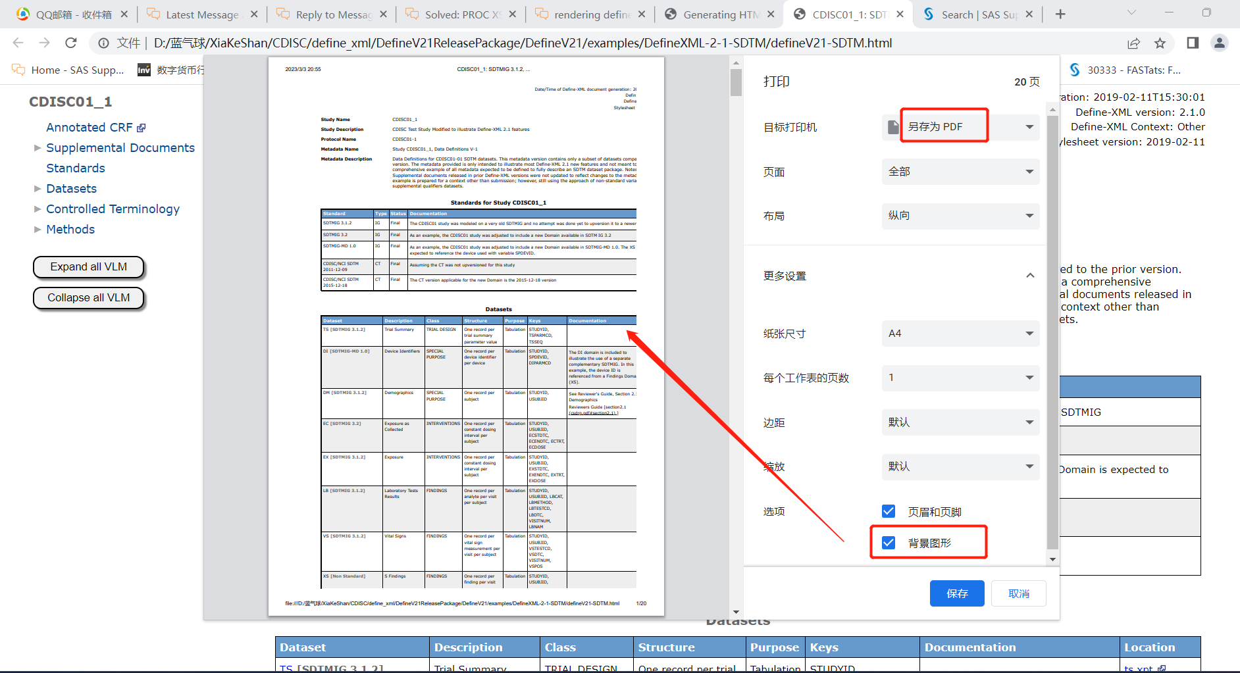Open the share icon in the address bar

click(x=1133, y=43)
